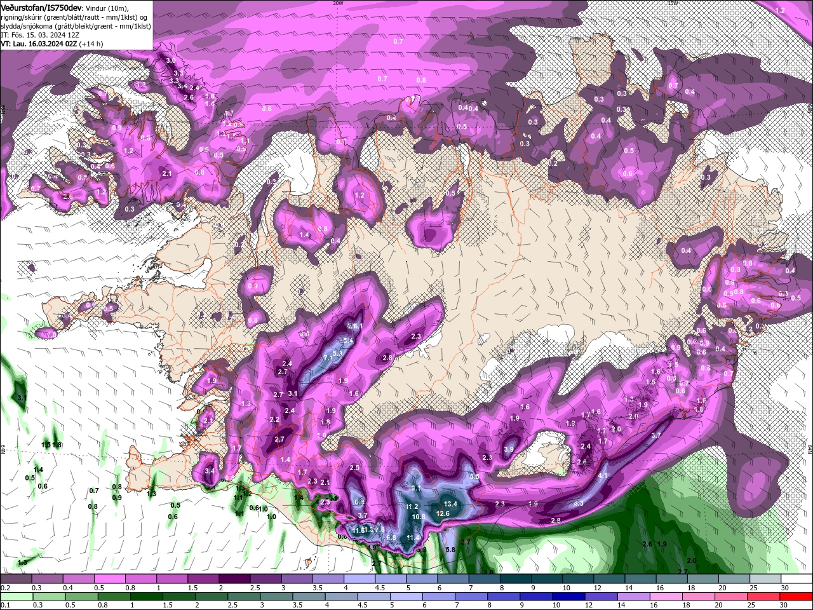The height and width of the screenshot is (610, 813).
Task: Pick the medium green rain swatch at 0.5
Action: [x=80, y=597]
